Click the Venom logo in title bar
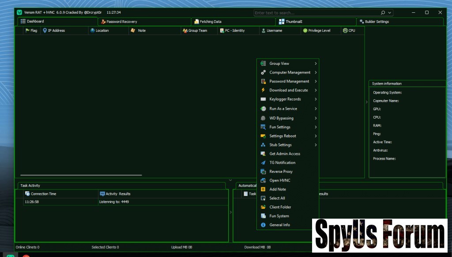 tap(19, 12)
